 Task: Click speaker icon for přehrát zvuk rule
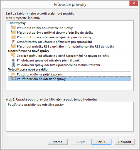coord(13,60)
